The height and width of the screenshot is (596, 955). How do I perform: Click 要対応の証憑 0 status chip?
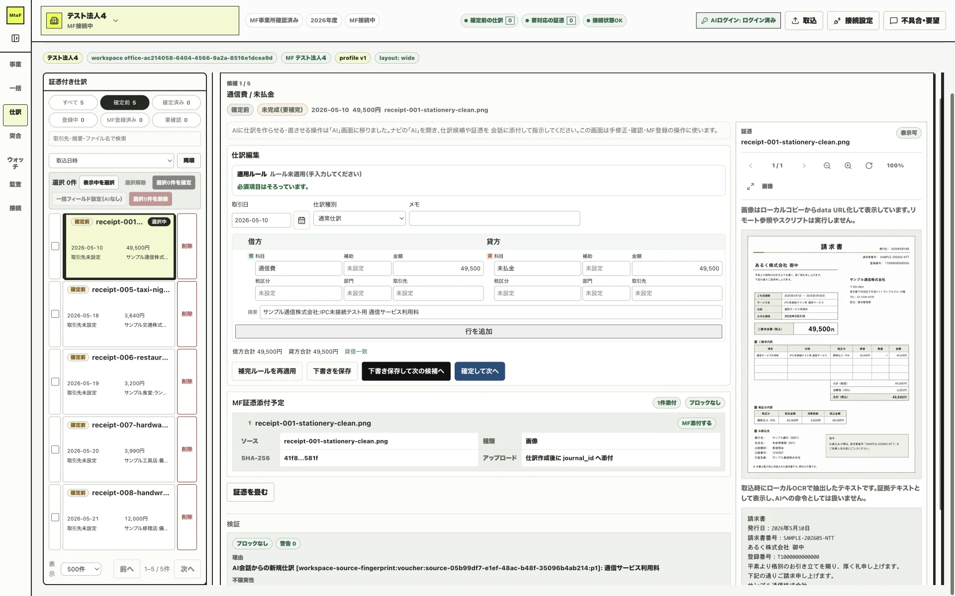pyautogui.click(x=550, y=20)
